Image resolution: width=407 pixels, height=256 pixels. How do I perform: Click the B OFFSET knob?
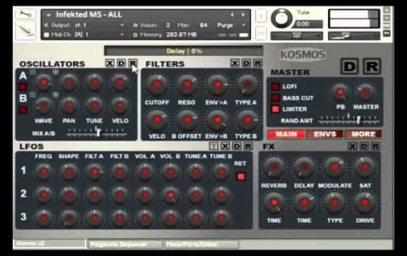[187, 120]
